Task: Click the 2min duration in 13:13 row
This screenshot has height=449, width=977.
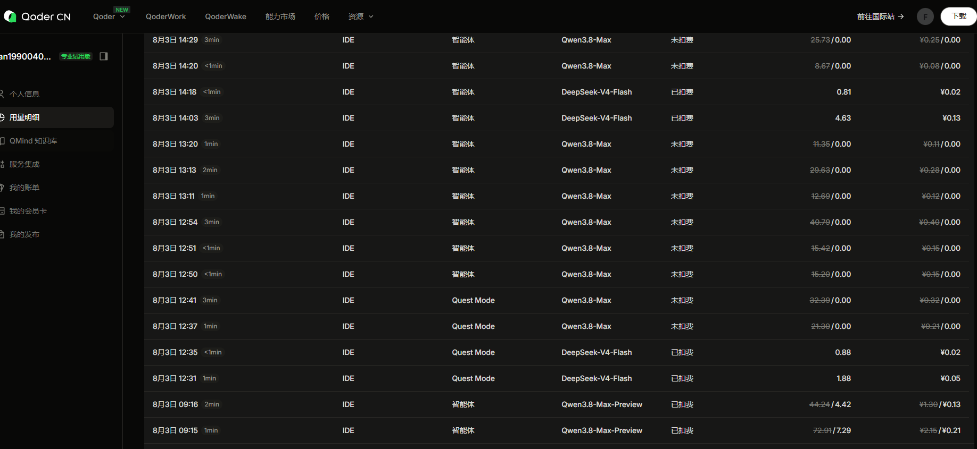Action: (210, 170)
